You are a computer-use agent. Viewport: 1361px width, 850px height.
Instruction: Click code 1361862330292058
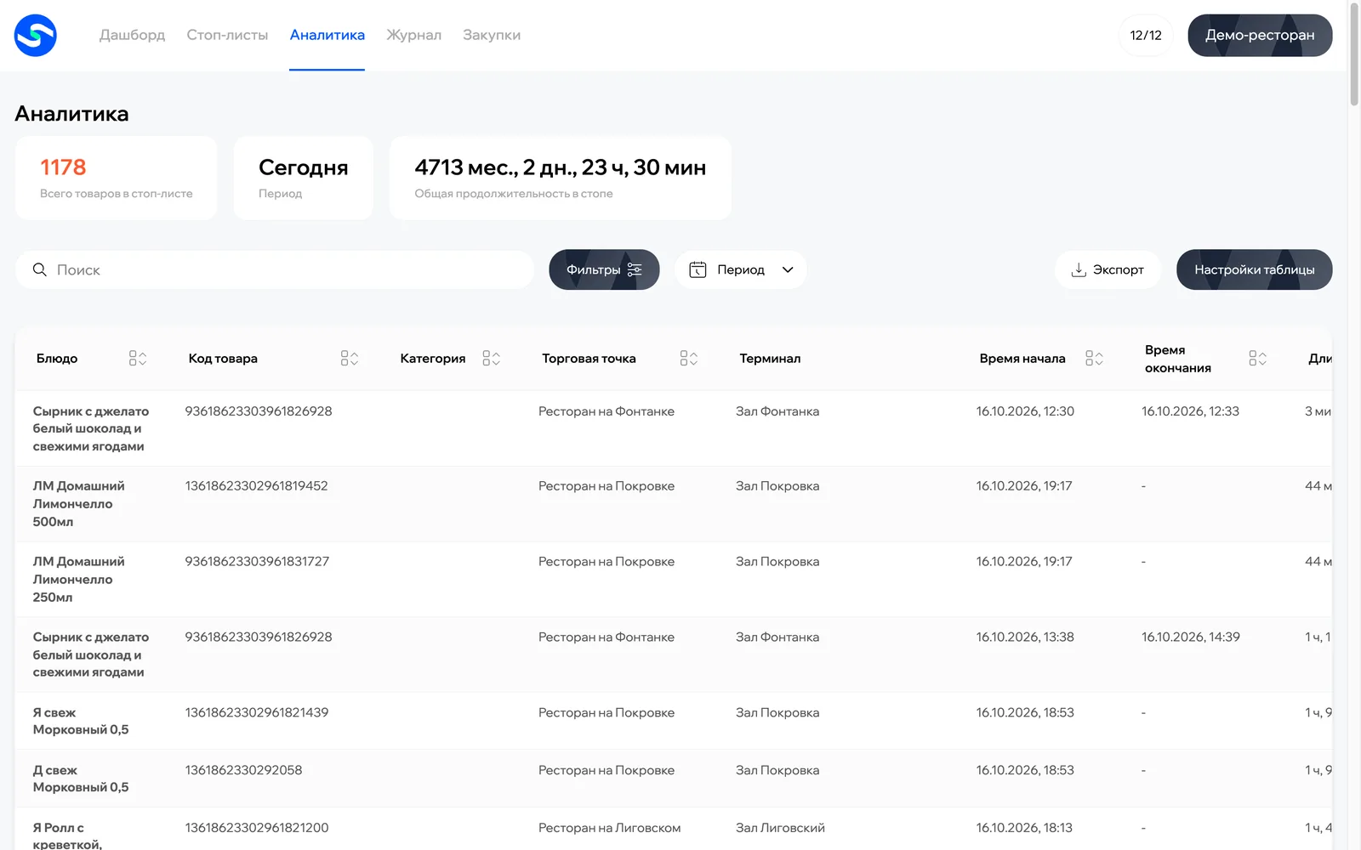pyautogui.click(x=243, y=769)
